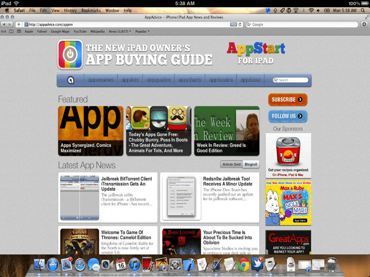The height and width of the screenshot is (277, 370).
Task: Launch Xcode hammer icon in the dock
Action: tap(189, 265)
